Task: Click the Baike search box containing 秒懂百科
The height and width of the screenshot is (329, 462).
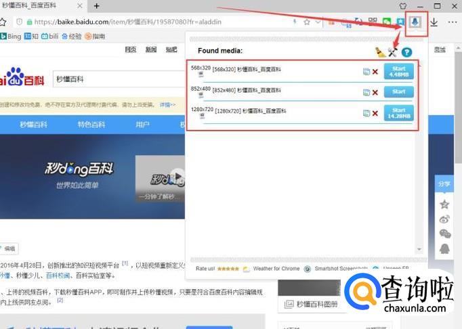Action: point(119,79)
